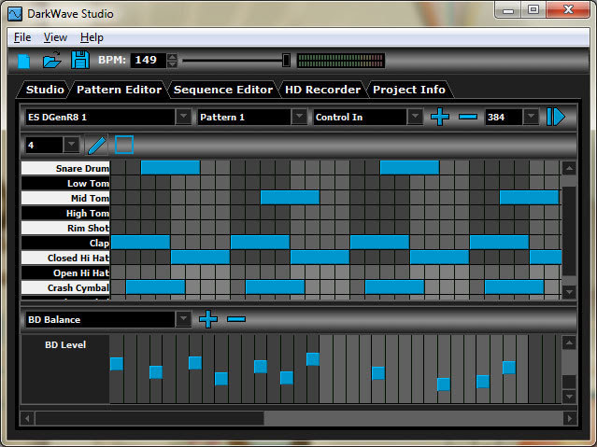The height and width of the screenshot is (447, 597).
Task: Open the BD Balance control dropdown
Action: click(183, 319)
